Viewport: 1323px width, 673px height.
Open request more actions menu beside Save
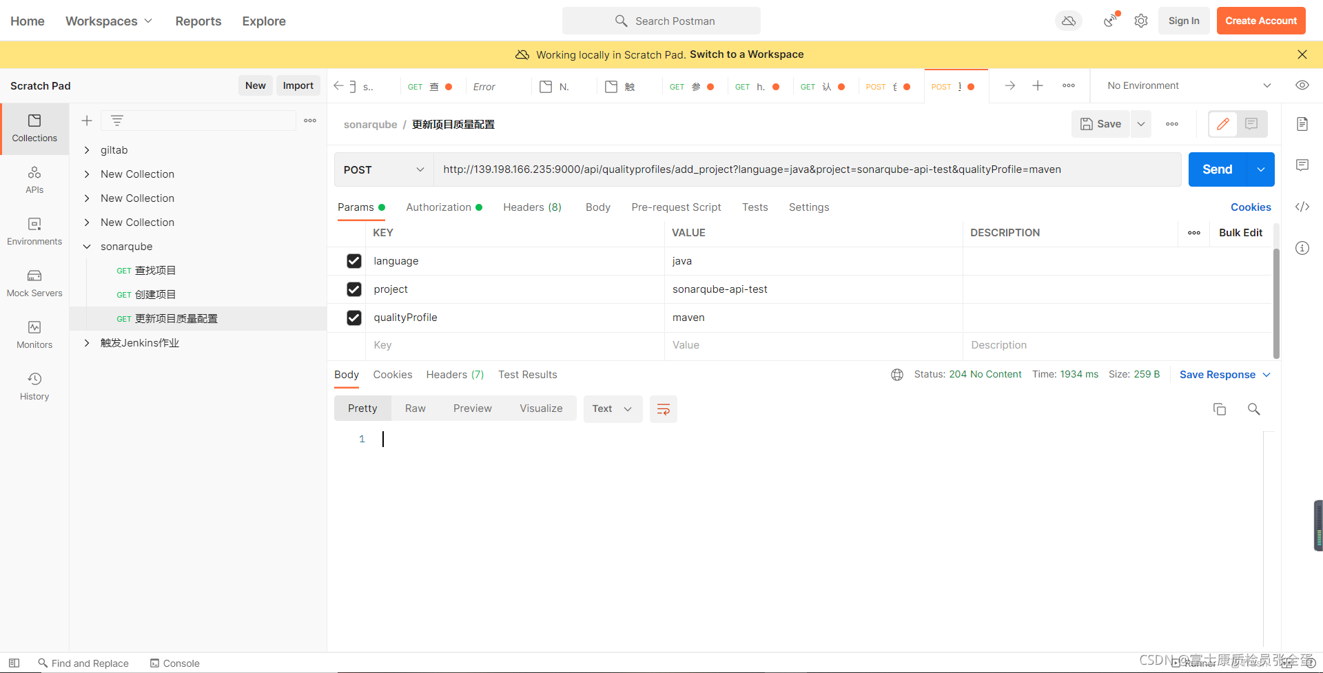pyautogui.click(x=1172, y=124)
